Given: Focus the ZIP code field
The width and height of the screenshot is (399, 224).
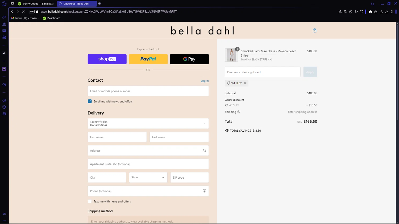Looking at the screenshot, I should click(x=190, y=178).
